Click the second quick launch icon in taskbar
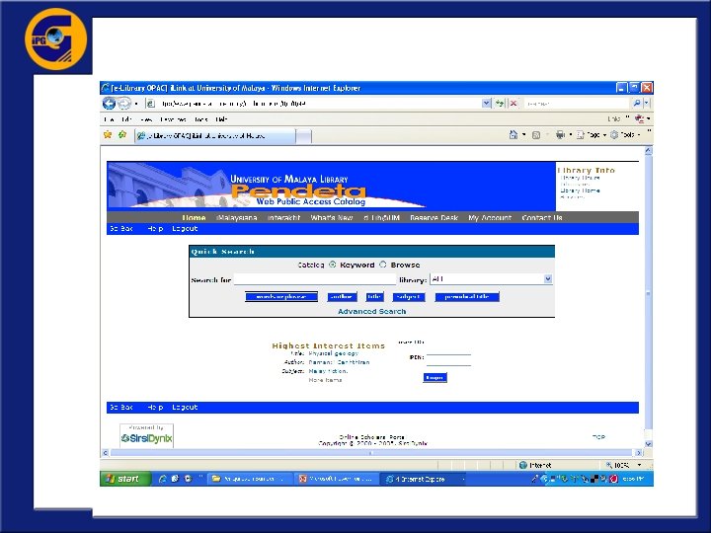 (x=175, y=479)
